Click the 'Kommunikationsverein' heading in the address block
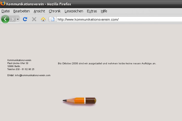Viewport: 182px width, 121px height. tap(19, 60)
